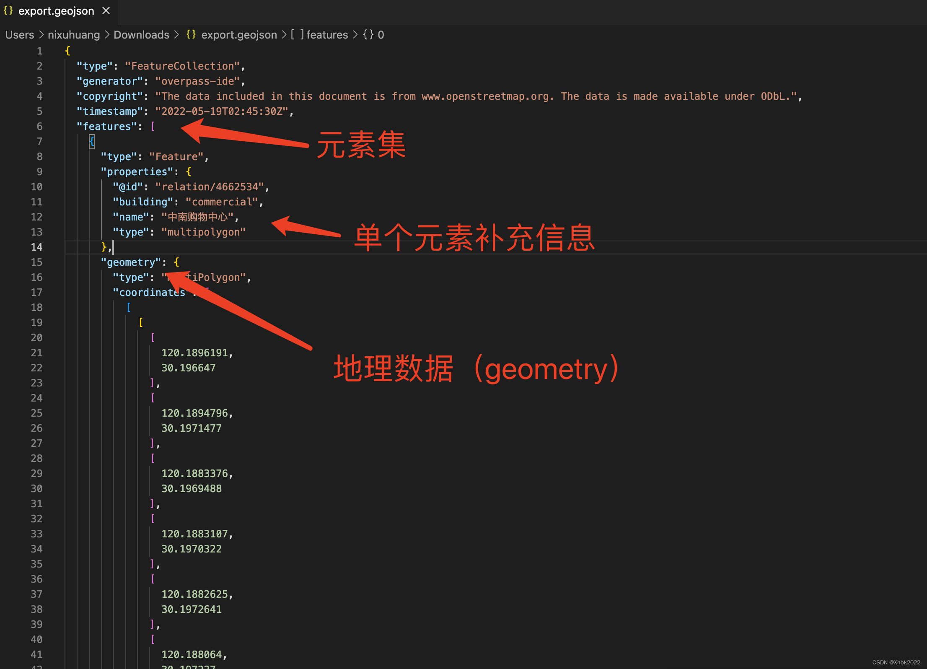Click the coordinate value 120.188064

pos(192,655)
